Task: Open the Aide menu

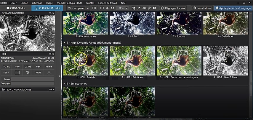Action: (123, 3)
